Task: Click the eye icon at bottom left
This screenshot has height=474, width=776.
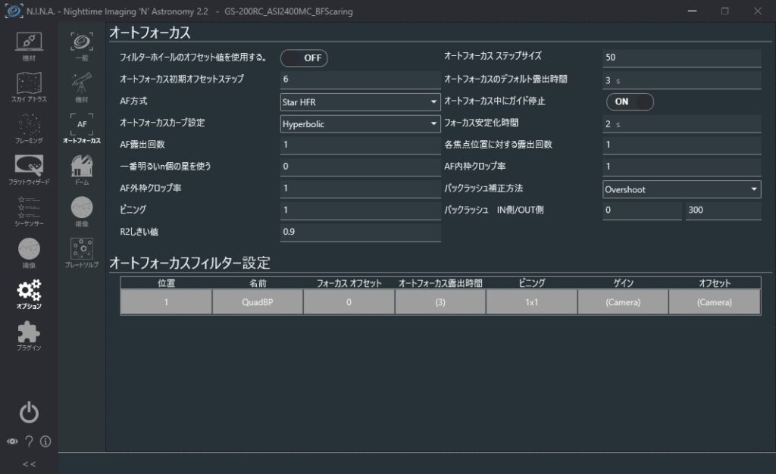Action: (x=12, y=441)
